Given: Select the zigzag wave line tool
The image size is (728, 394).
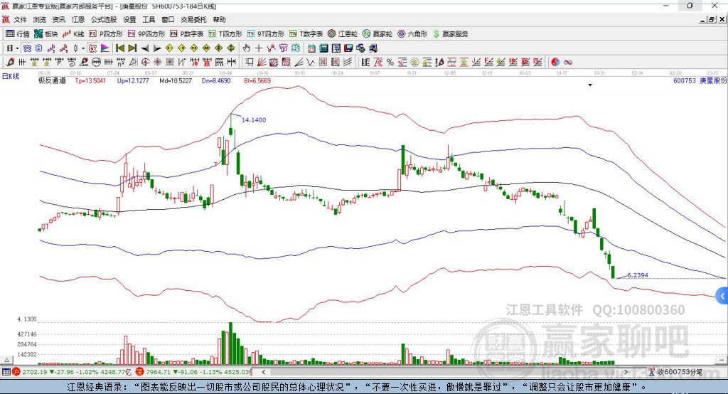Looking at the screenshot, I should (x=310, y=62).
